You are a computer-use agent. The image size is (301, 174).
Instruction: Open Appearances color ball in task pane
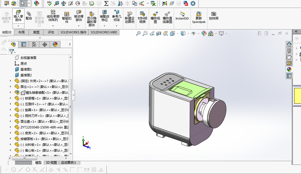coord(289,69)
